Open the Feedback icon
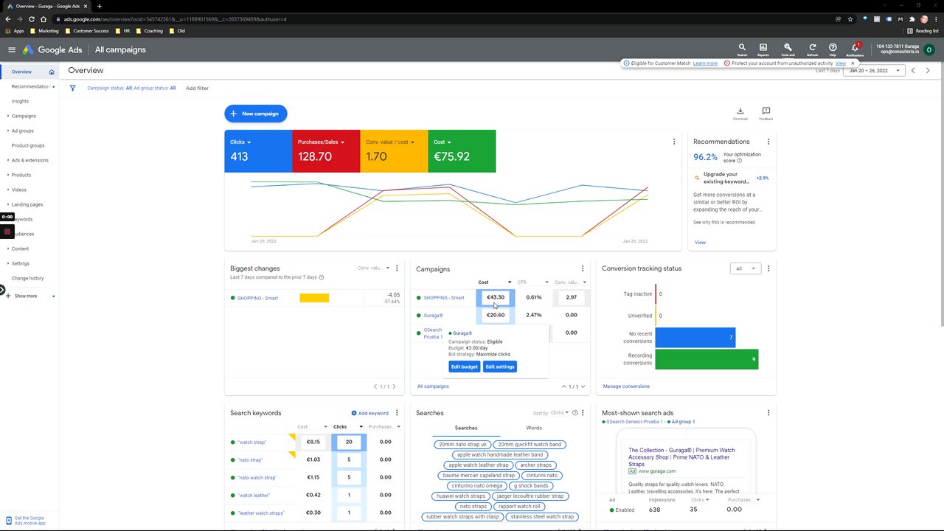Screen dimensions: 944x531 click(766, 113)
